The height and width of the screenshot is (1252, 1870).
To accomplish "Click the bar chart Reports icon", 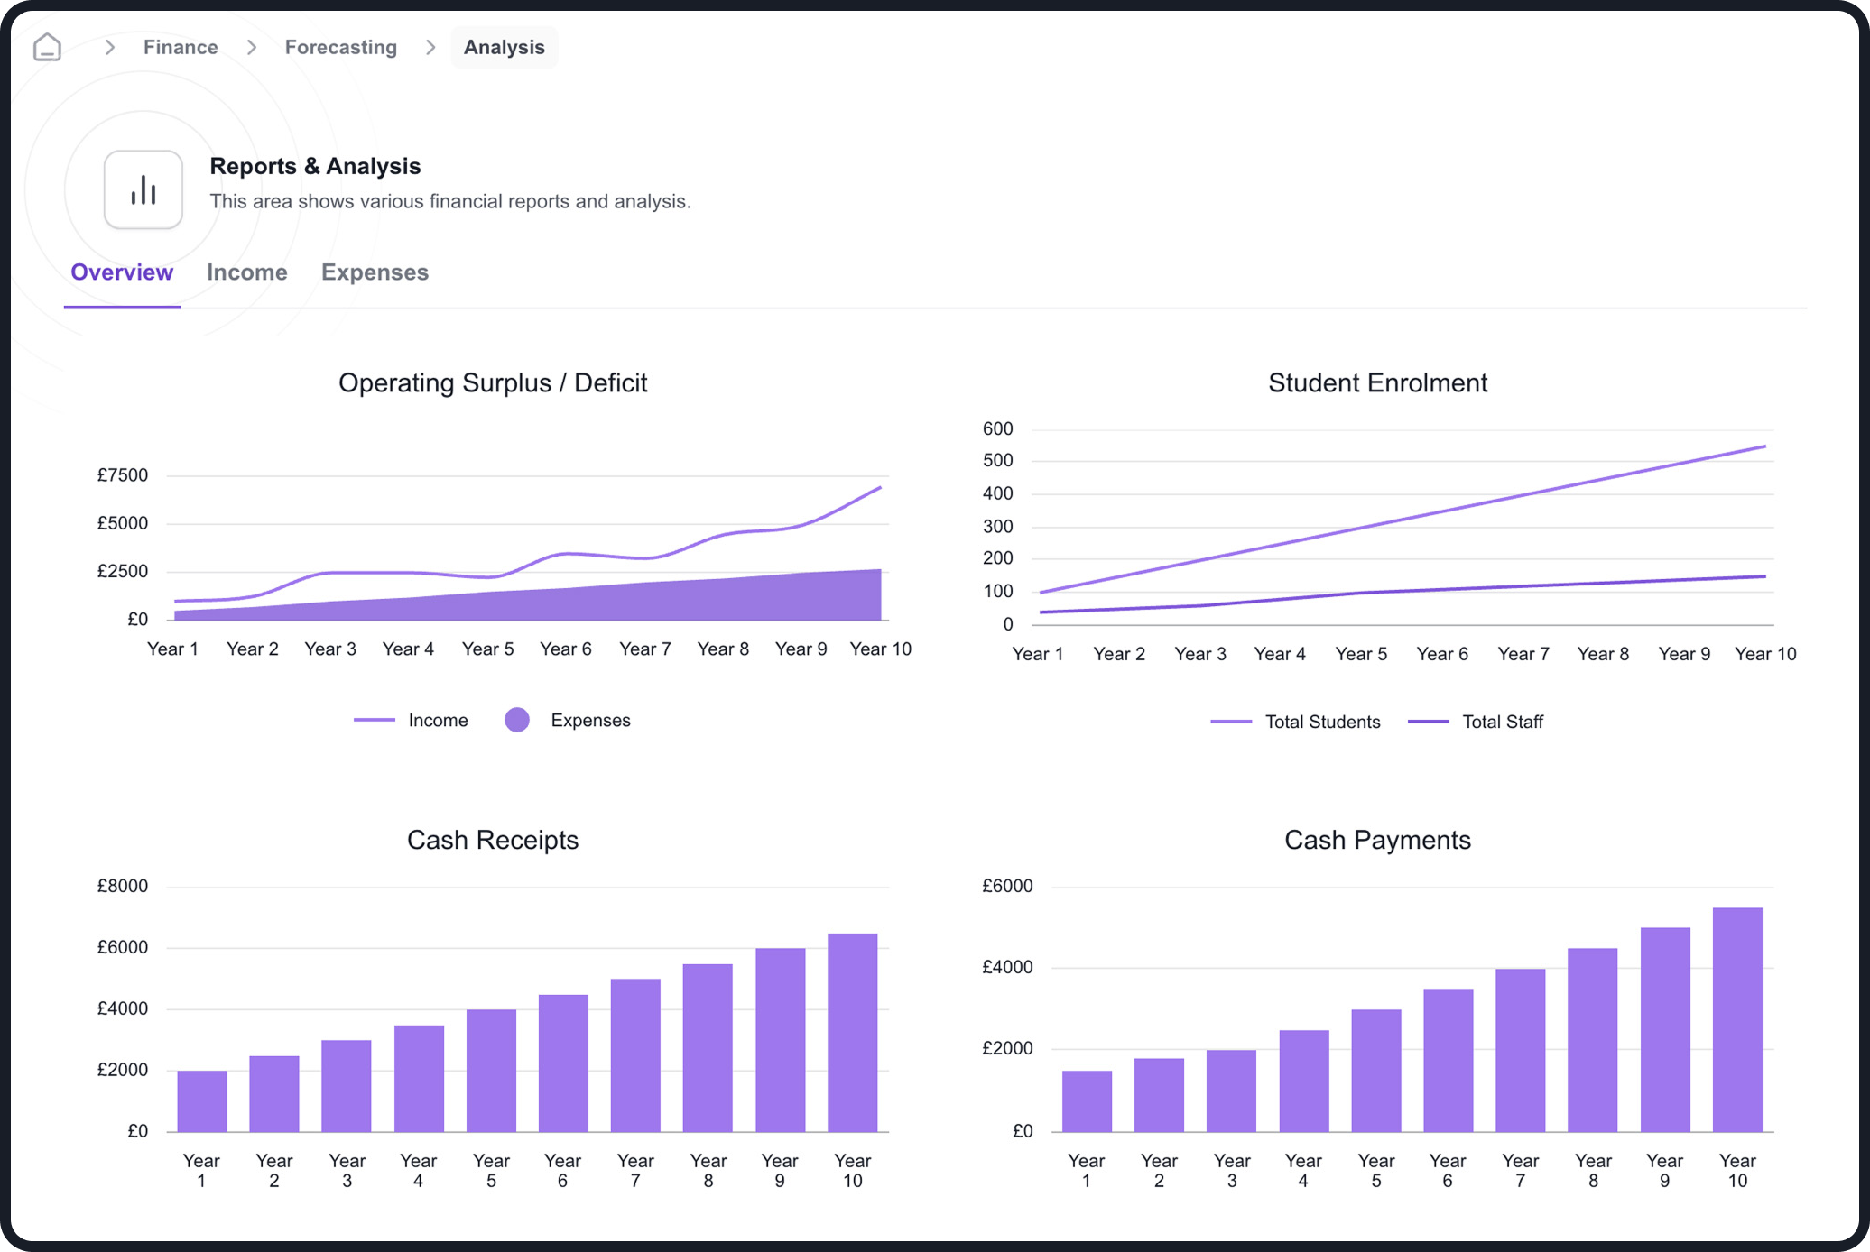I will click(143, 189).
